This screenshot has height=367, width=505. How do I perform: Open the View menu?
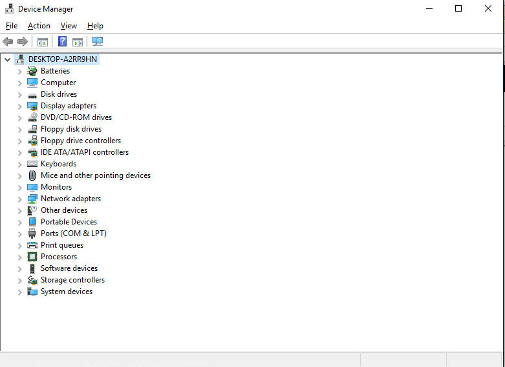pyautogui.click(x=69, y=26)
